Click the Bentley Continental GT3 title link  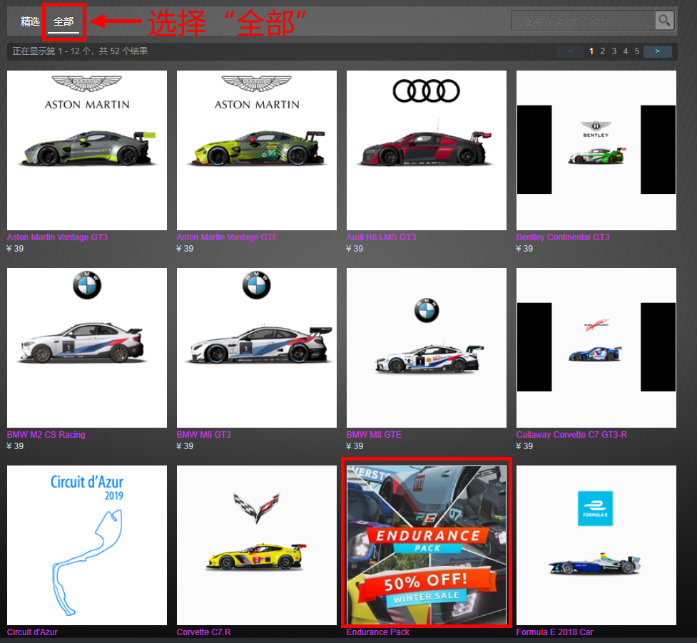[563, 237]
